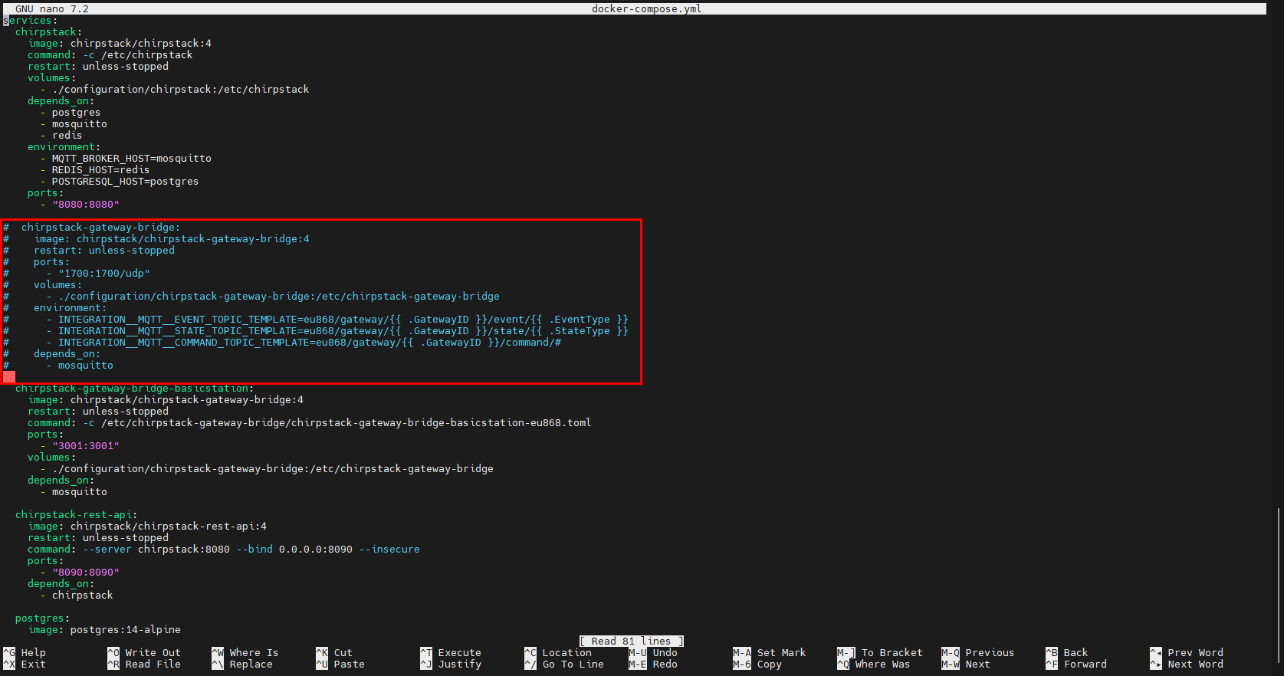
Task: Select the Write Out shortcut
Action: click(x=152, y=653)
